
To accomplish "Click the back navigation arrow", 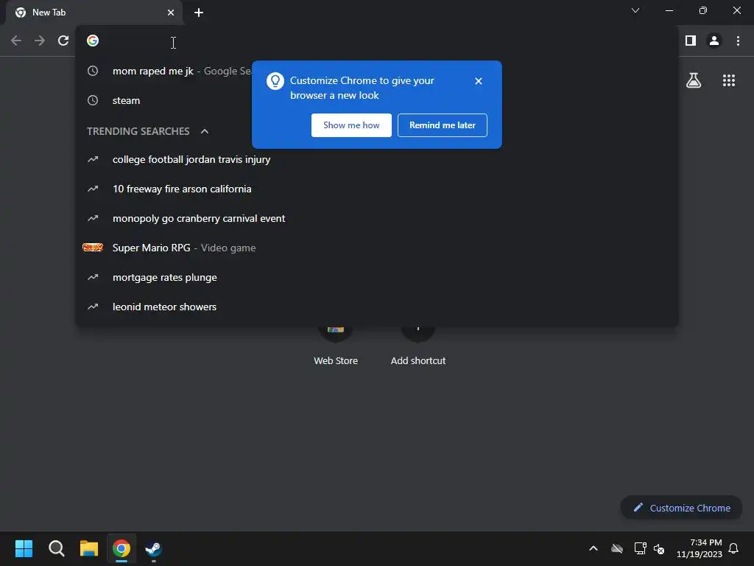I will [16, 41].
